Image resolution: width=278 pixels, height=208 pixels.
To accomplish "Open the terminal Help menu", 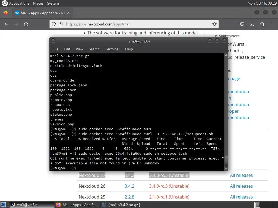I will point(129,49).
